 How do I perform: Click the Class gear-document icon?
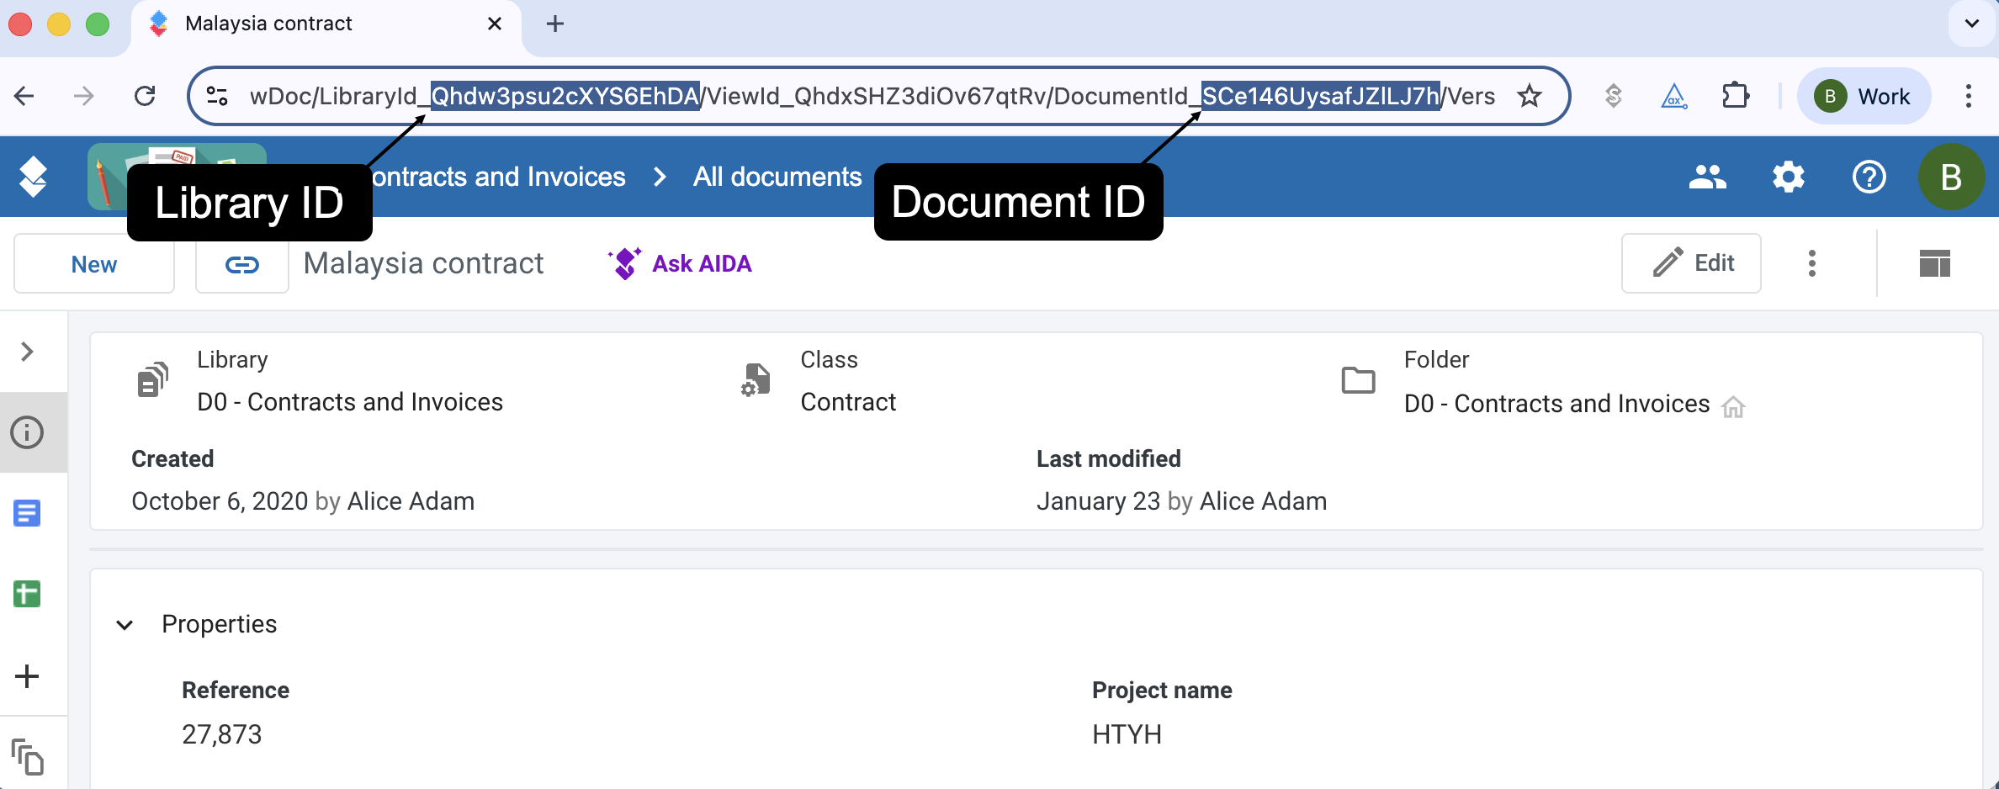(756, 380)
